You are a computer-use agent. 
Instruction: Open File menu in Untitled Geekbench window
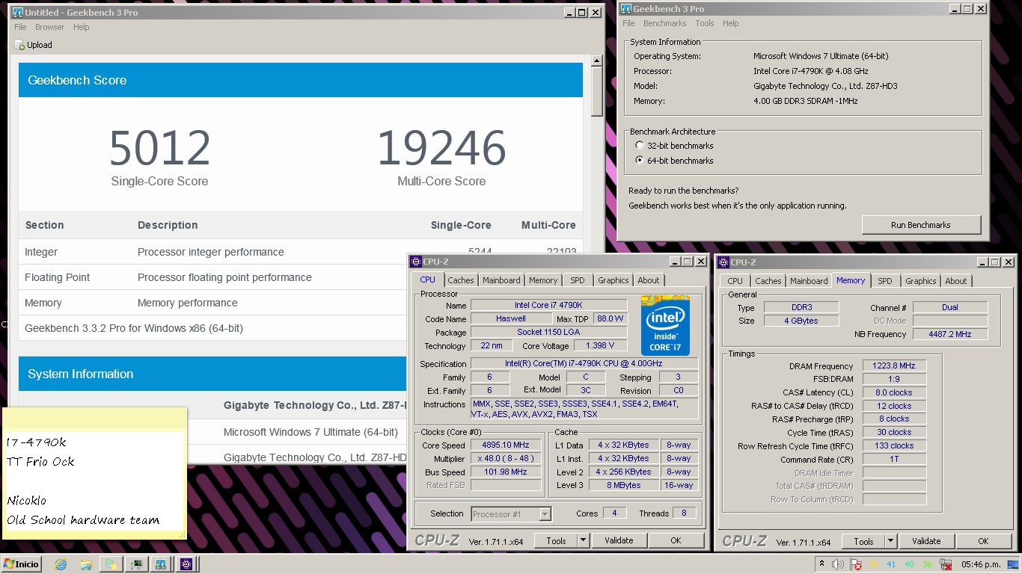pyautogui.click(x=20, y=27)
